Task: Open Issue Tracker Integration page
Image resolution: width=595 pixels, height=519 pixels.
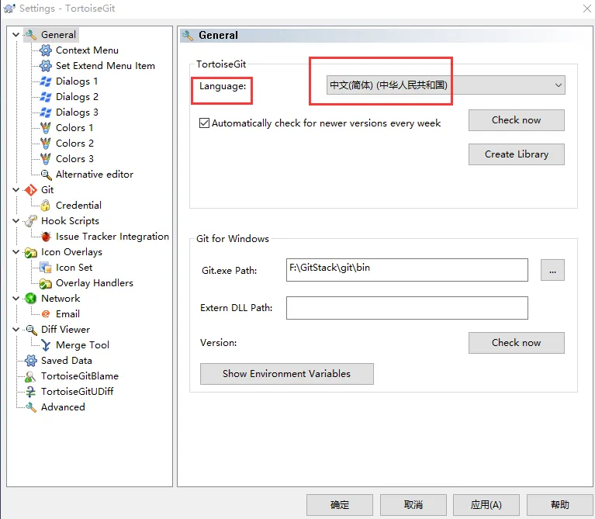Action: click(x=112, y=237)
